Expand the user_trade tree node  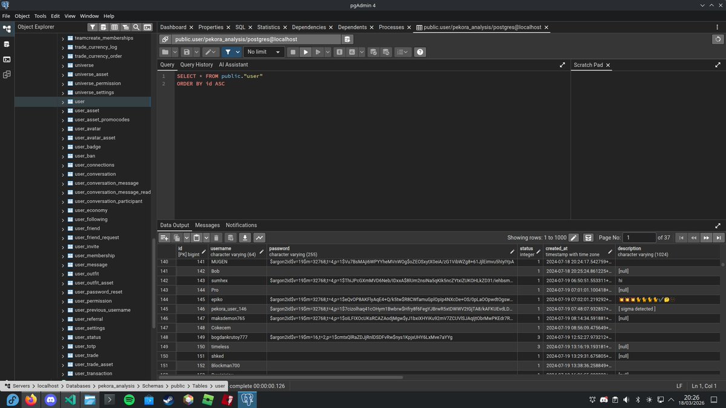pyautogui.click(x=63, y=355)
